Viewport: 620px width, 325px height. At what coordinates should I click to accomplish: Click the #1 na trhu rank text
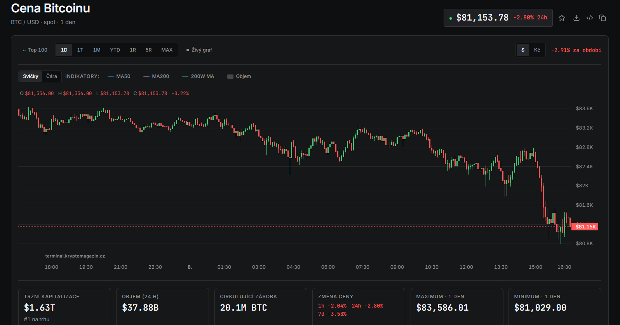[37, 319]
